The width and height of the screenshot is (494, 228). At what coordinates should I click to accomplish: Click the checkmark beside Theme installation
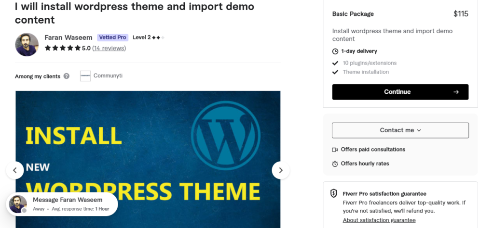click(x=335, y=72)
